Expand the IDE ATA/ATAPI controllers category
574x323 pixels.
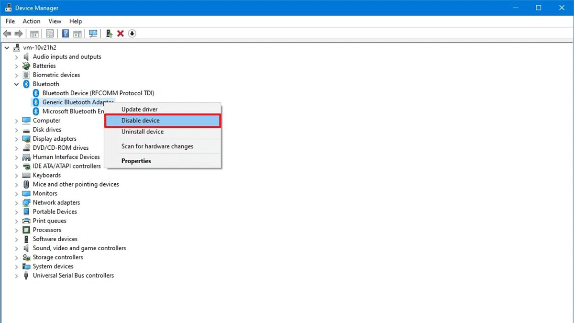[x=16, y=166]
